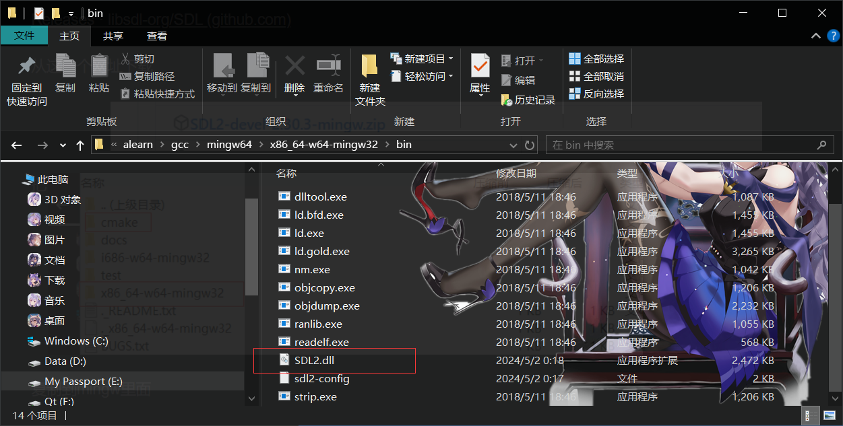Click 固定到快速访问 pin icon
The height and width of the screenshot is (426, 843).
(x=27, y=66)
